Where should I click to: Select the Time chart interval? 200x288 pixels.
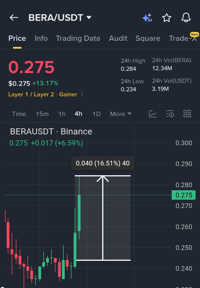click(19, 114)
